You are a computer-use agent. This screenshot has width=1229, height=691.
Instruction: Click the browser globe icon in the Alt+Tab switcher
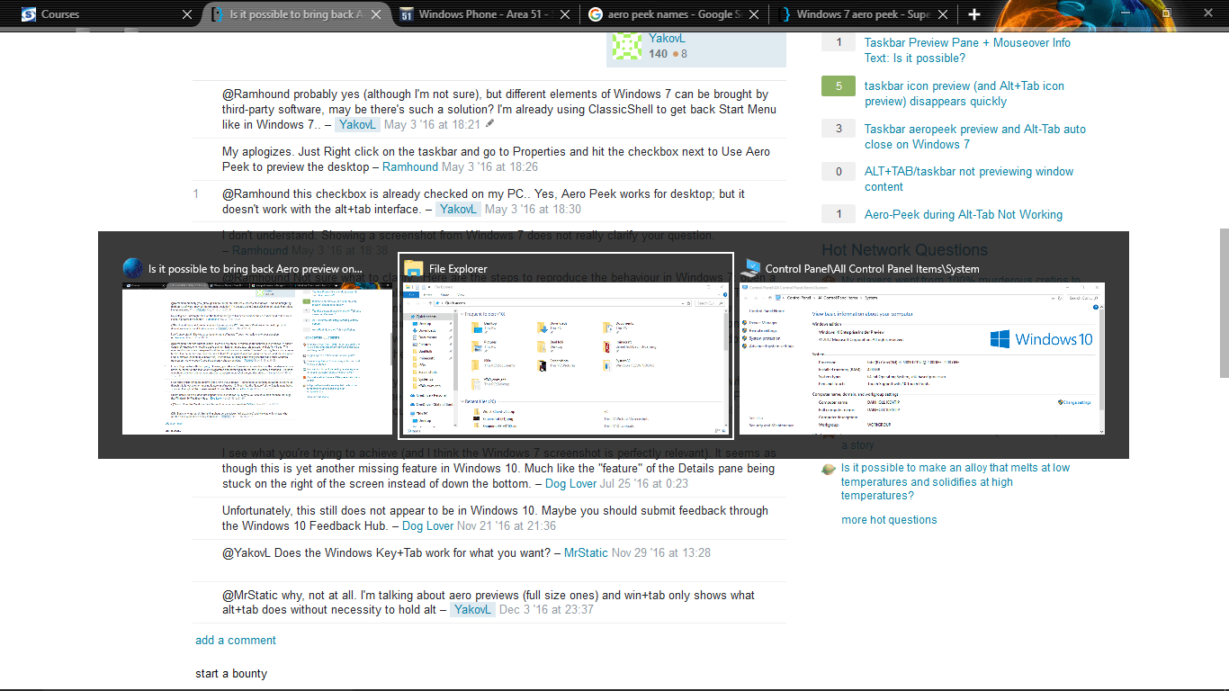tap(133, 268)
